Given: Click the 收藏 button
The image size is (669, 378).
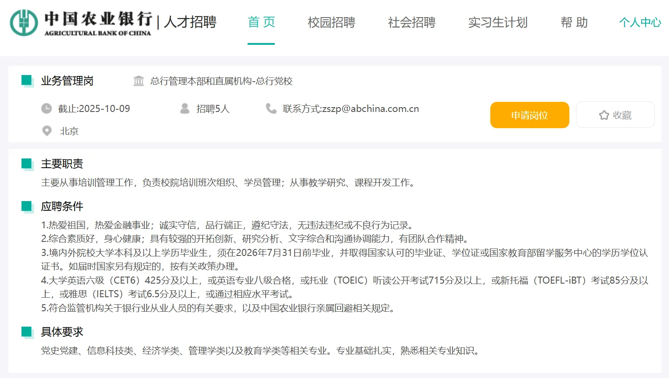Looking at the screenshot, I should pyautogui.click(x=615, y=115).
